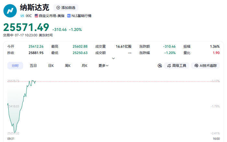Click 添加自选 add-to-watchlist button
Viewport: 227px width, 142px height.
[66, 8]
